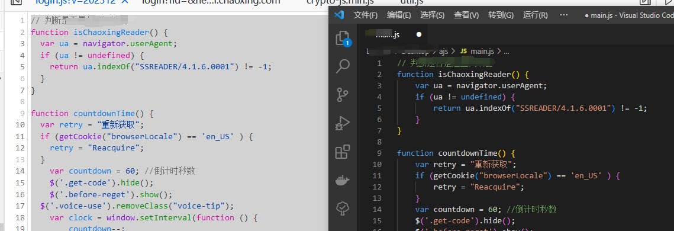This screenshot has height=231, width=674.
Task: Expand the overflow ··· menu in VS Code
Action: 564,15
